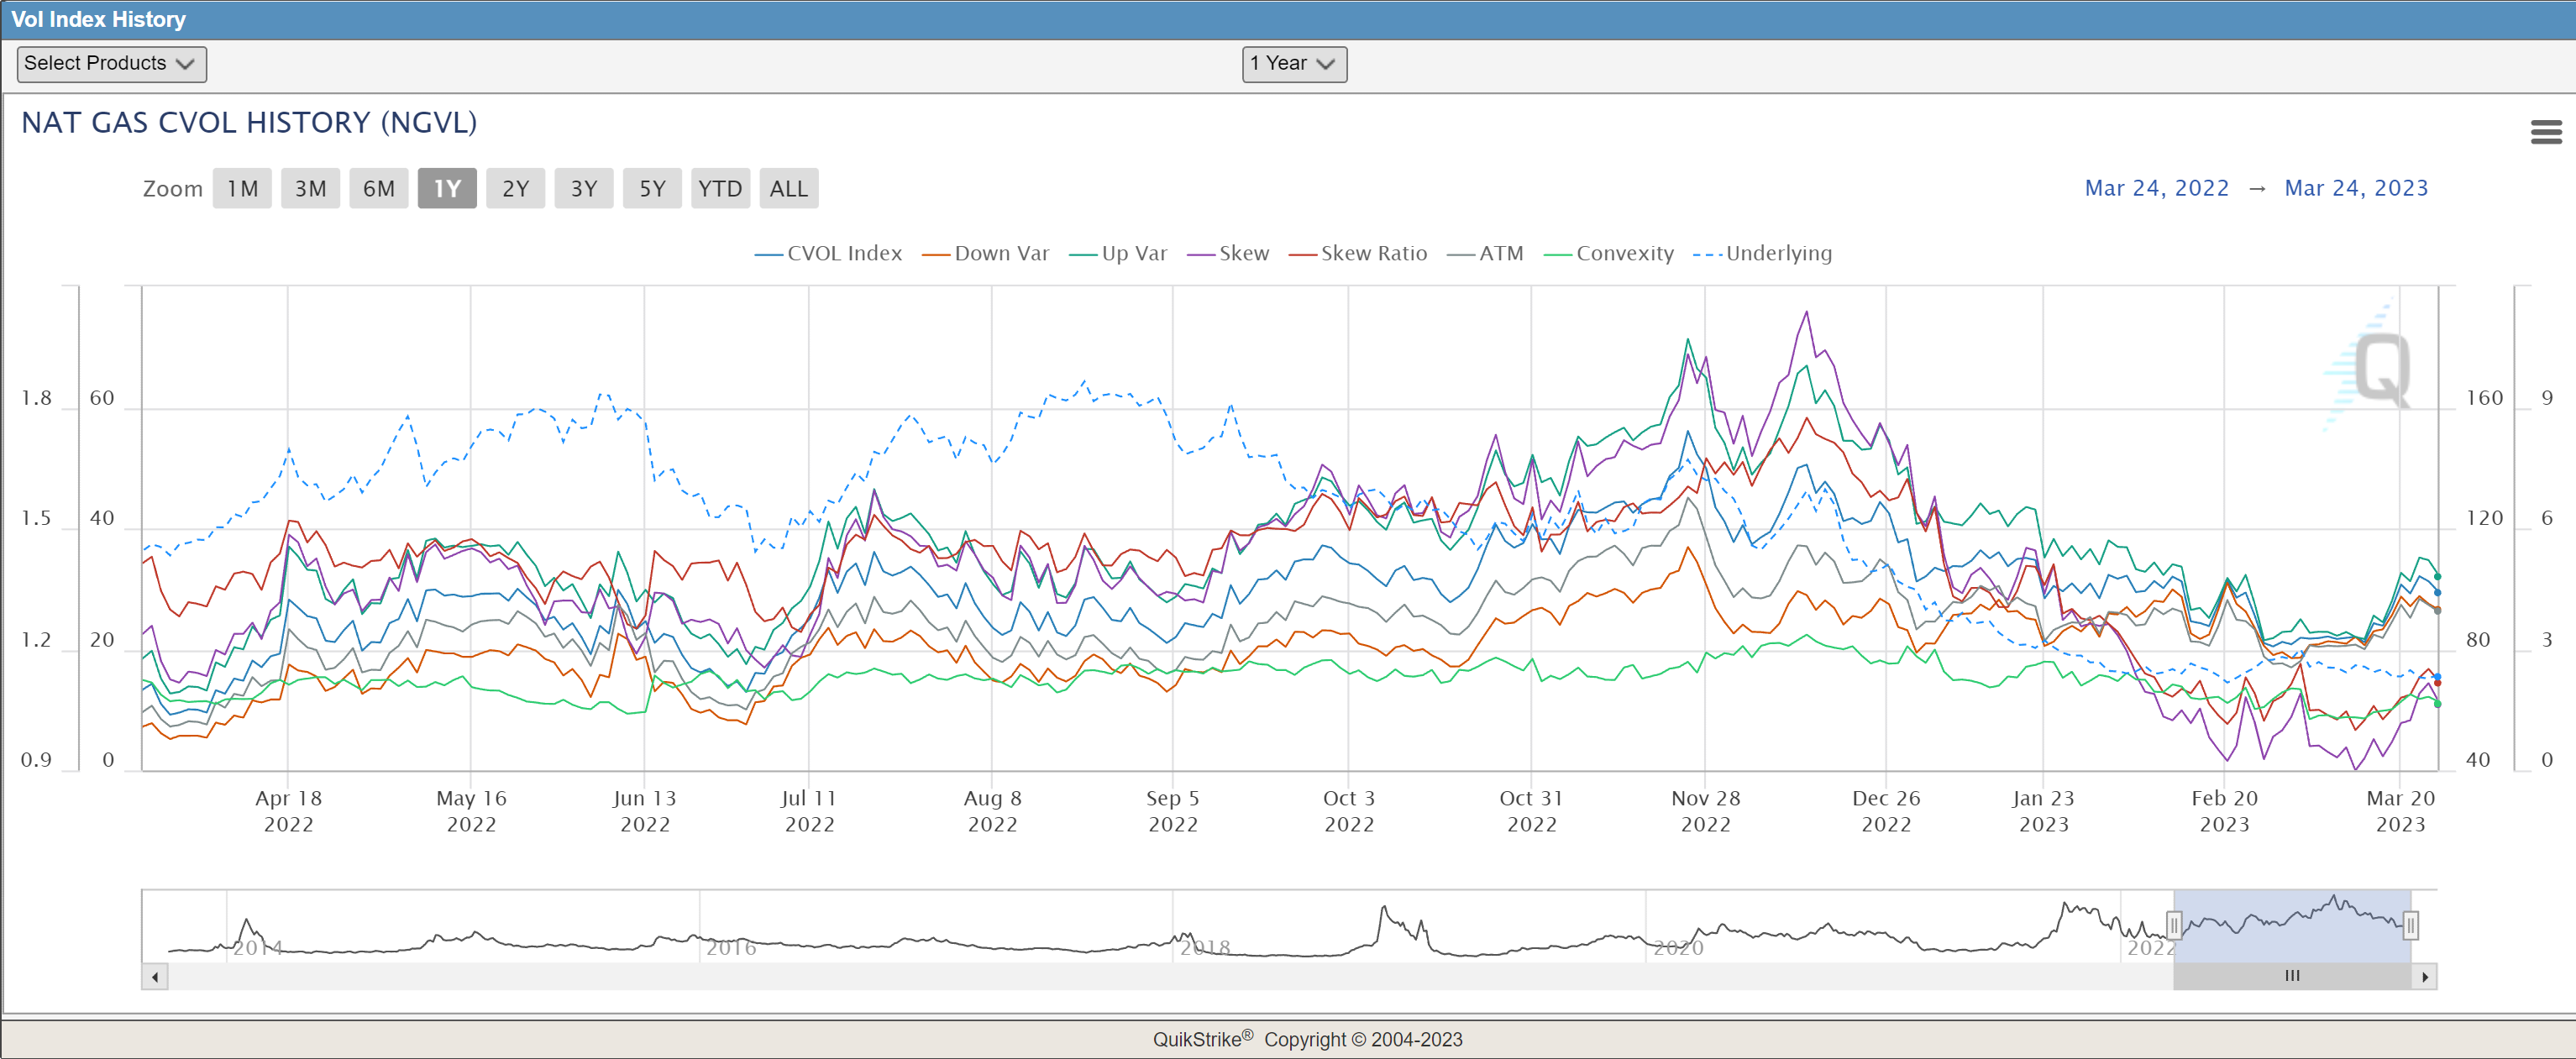Select the ALL zoom range
Image resolution: width=2576 pixels, height=1059 pixels.
(x=788, y=189)
